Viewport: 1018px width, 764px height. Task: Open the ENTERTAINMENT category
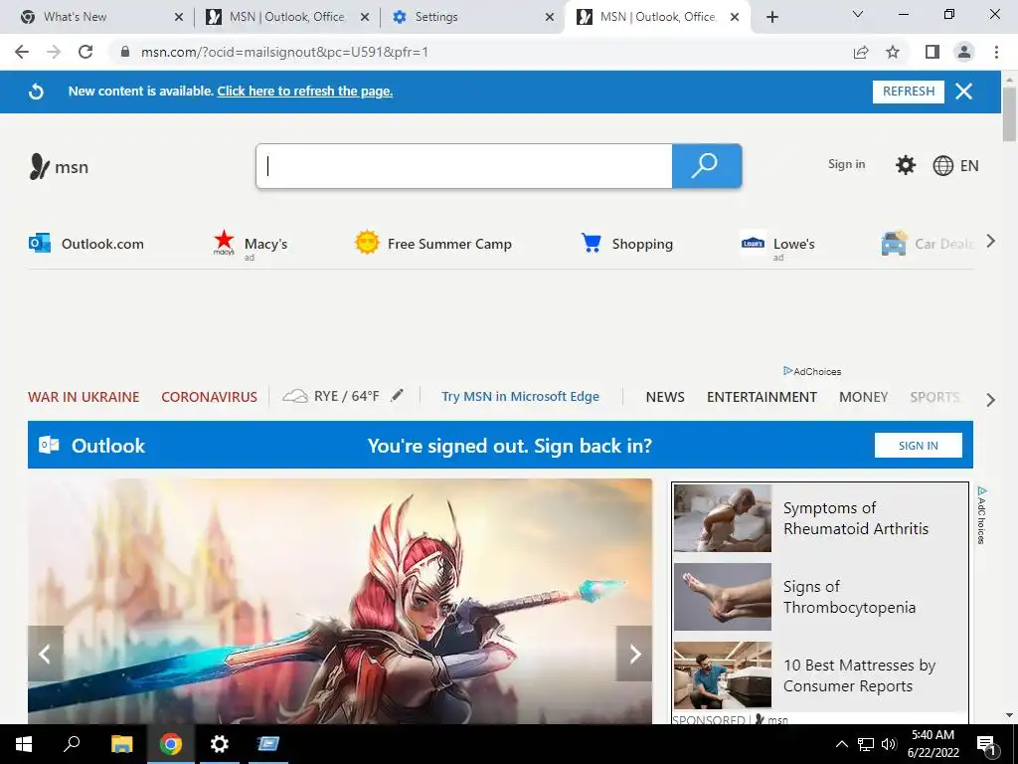[762, 397]
